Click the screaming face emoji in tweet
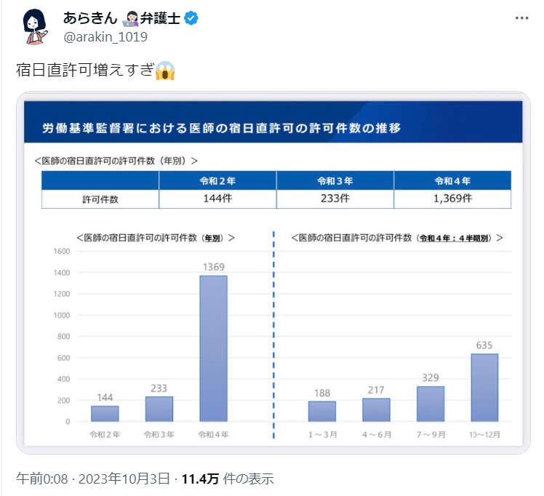Viewport: 544px width, 496px height. 165,71
